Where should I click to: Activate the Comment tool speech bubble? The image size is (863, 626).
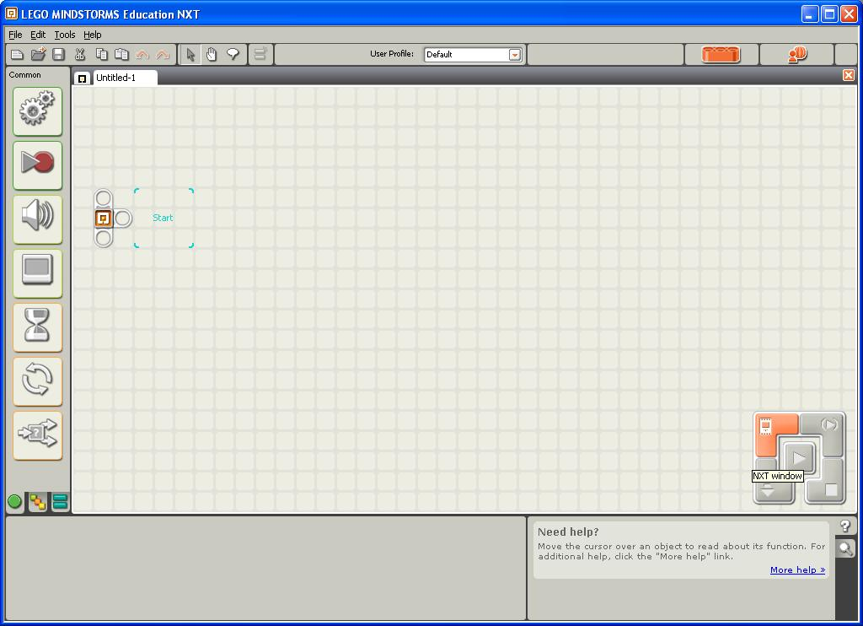pyautogui.click(x=233, y=54)
